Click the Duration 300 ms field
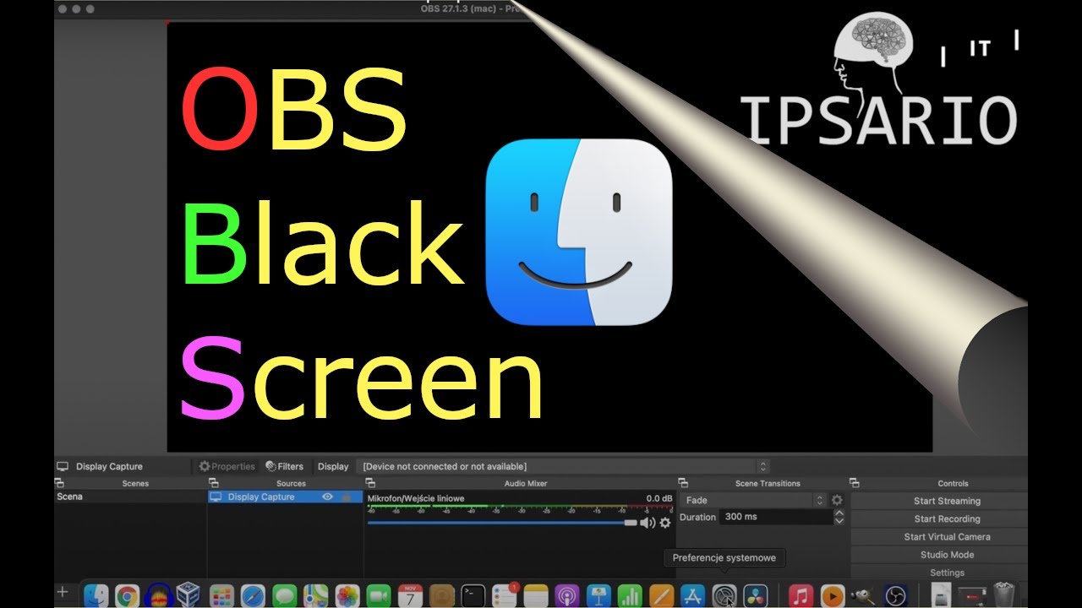 [776, 517]
